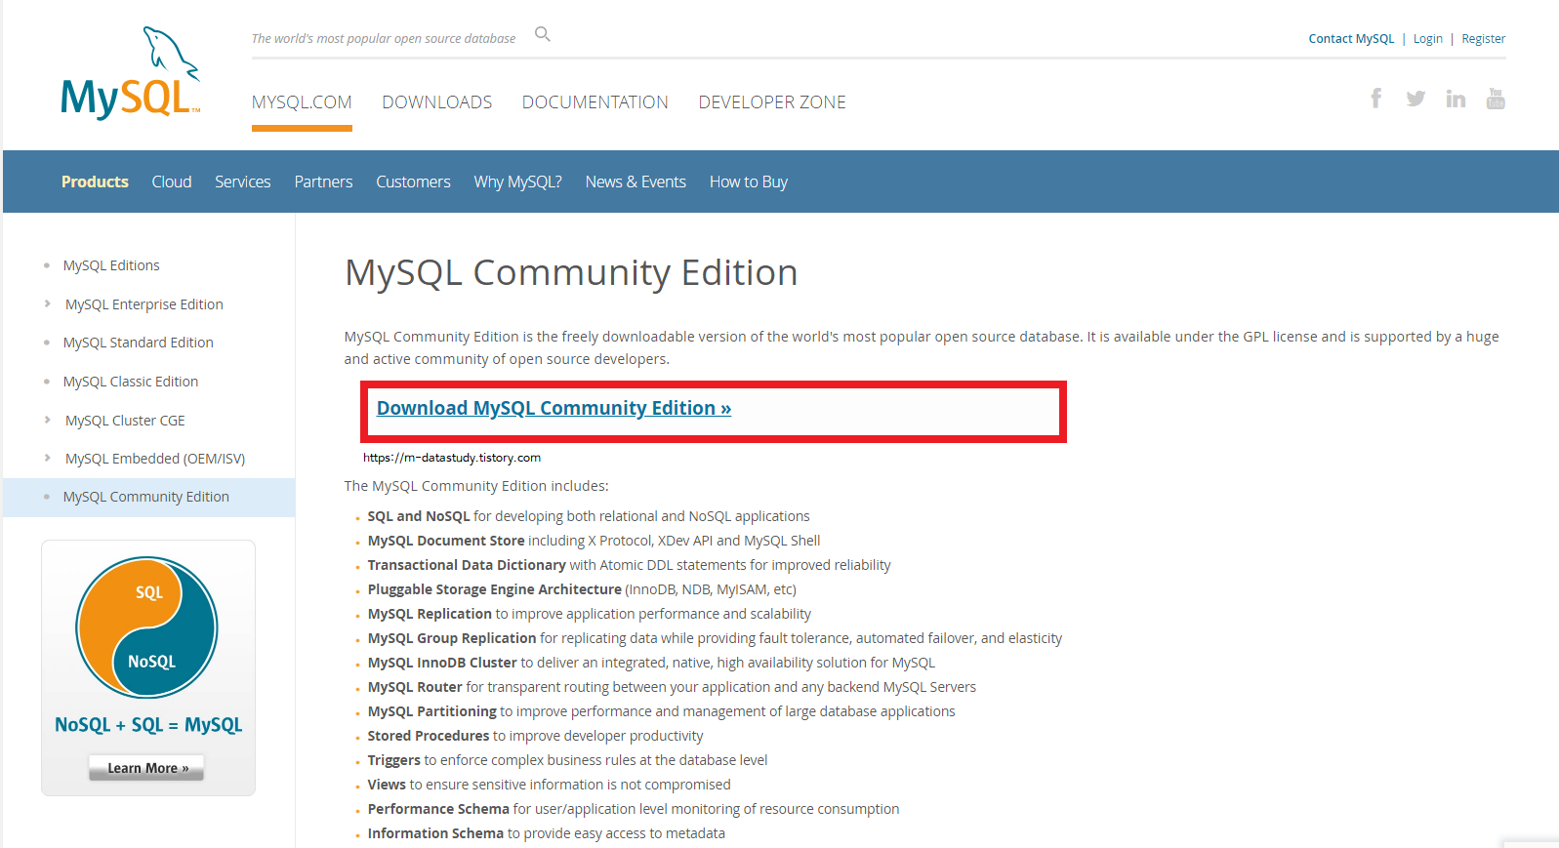This screenshot has width=1559, height=848.
Task: Open the Partners menu item
Action: 324,182
